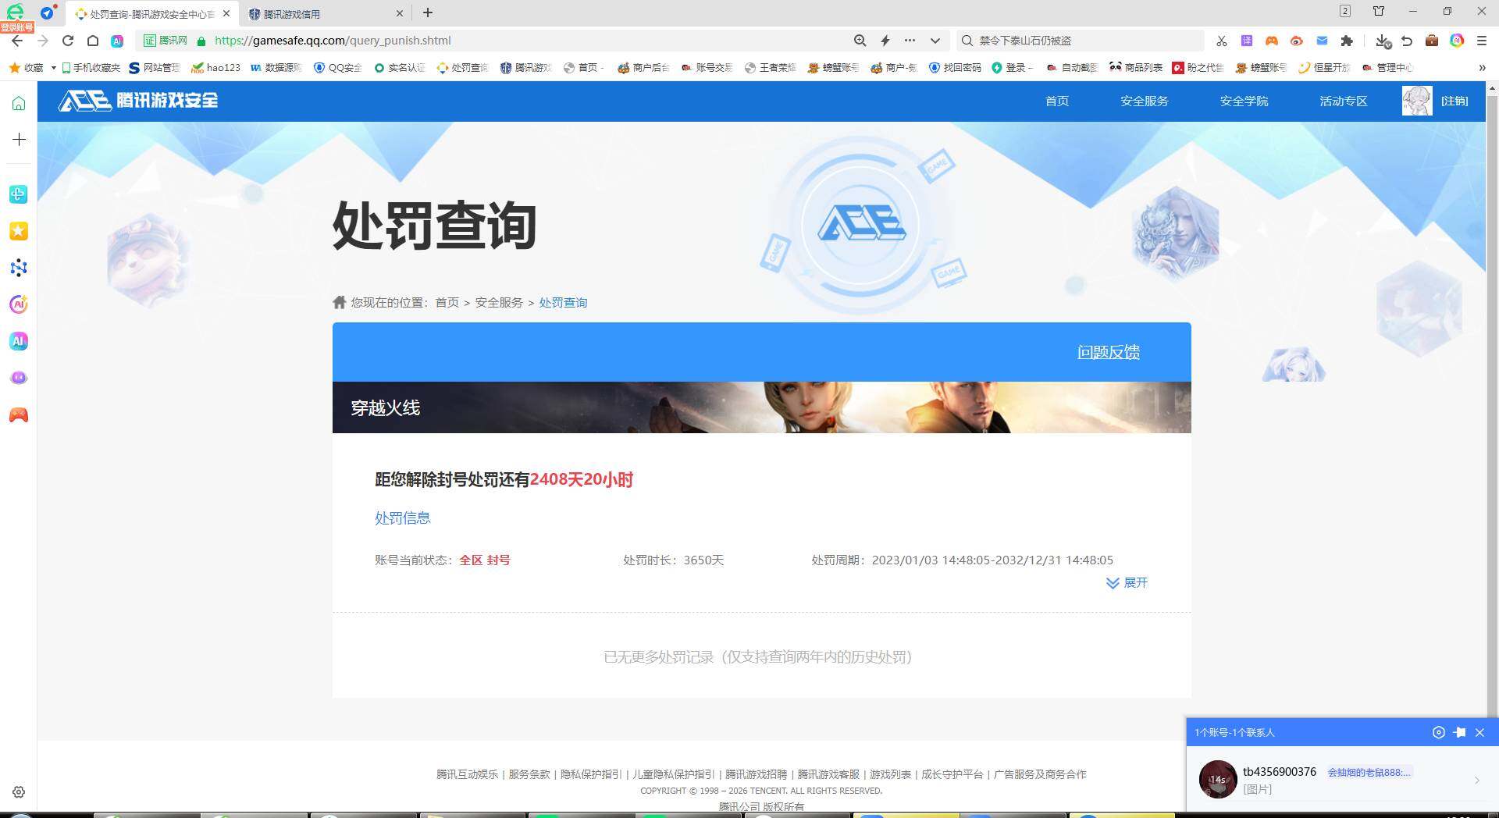Expand punishment details with 展开
Image resolution: width=1499 pixels, height=818 pixels.
coord(1127,583)
